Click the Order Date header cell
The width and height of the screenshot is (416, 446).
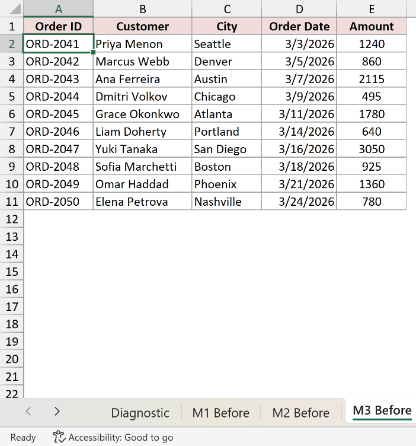[x=299, y=27]
